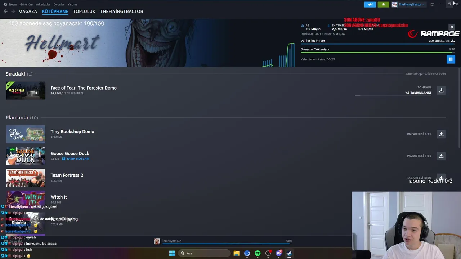Open the Chromium browser taskbar icon
461x259 pixels.
point(247,253)
